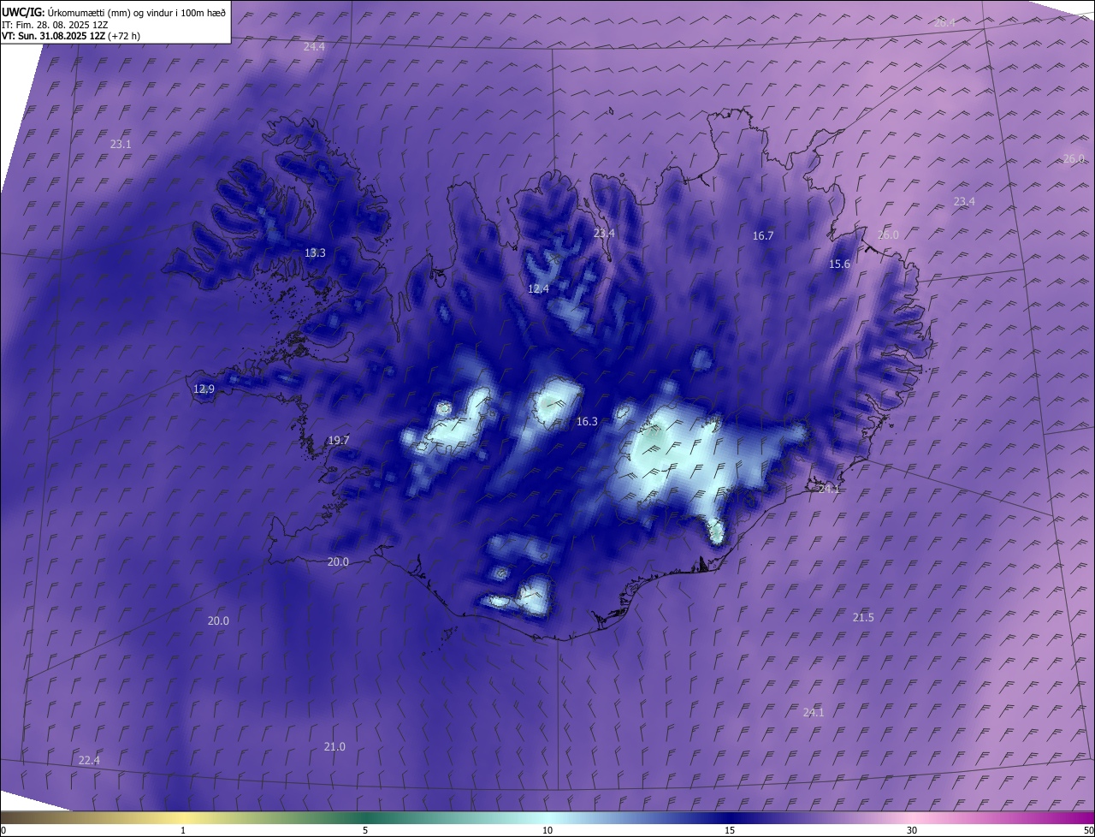The height and width of the screenshot is (837, 1095).
Task: Click the 13.3 value over the Westfjords
Action: point(315,252)
